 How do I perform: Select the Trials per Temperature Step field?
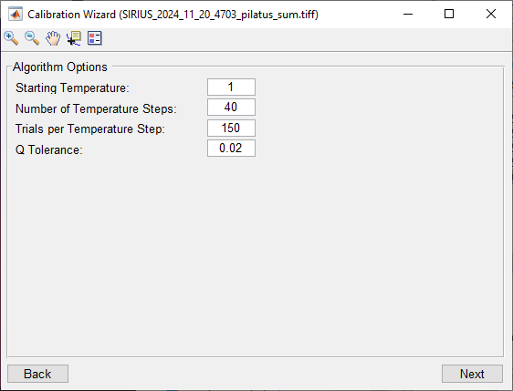[x=231, y=128]
